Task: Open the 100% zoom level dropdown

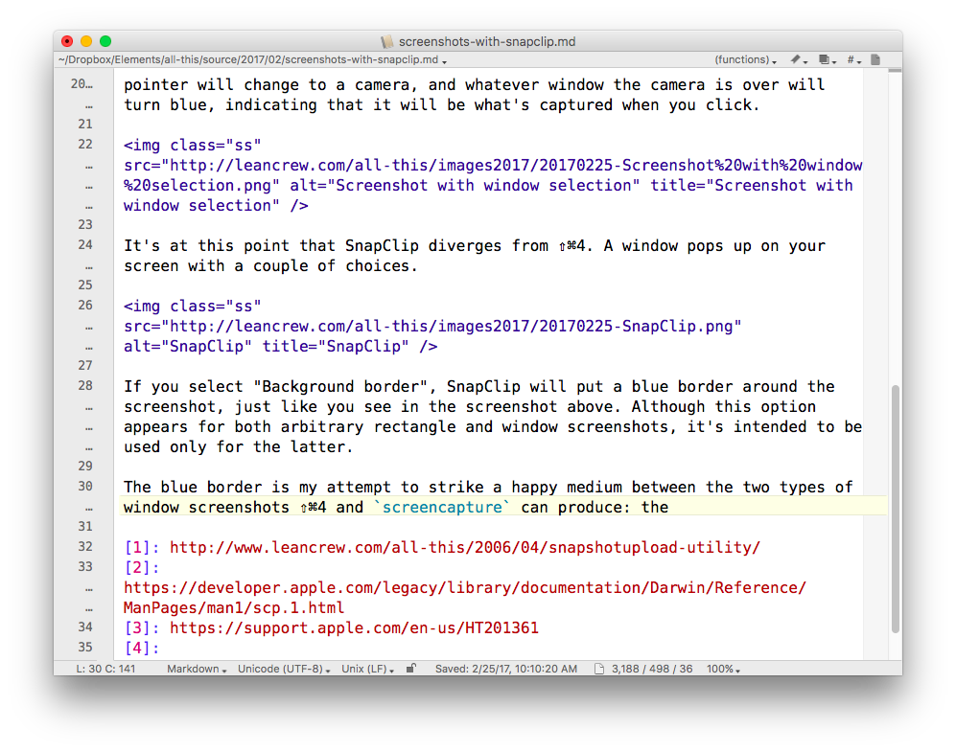Action: click(x=723, y=669)
